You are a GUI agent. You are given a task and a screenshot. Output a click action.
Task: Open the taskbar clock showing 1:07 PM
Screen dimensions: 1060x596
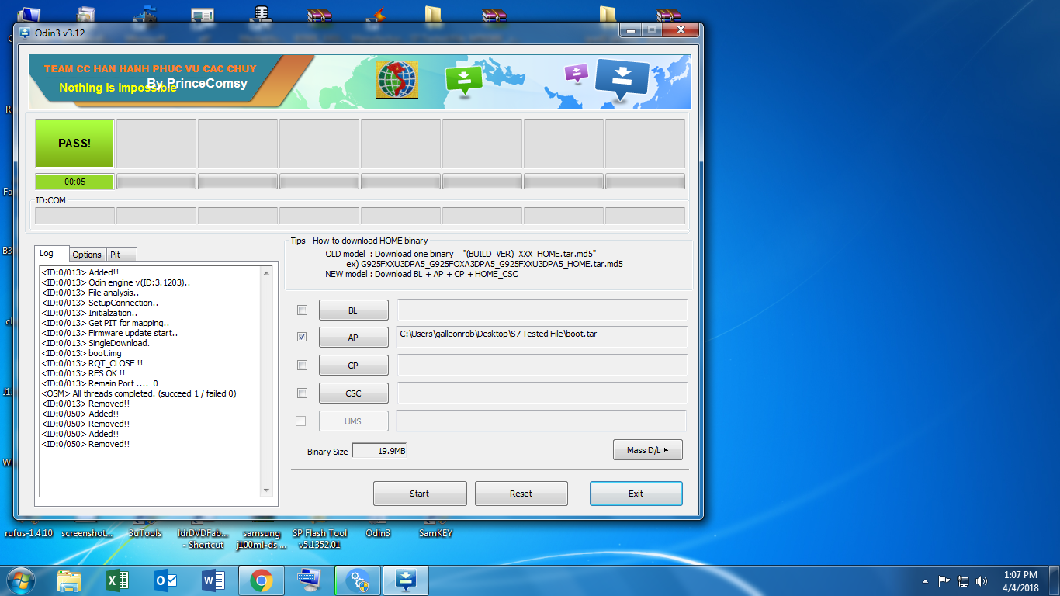coord(1020,580)
